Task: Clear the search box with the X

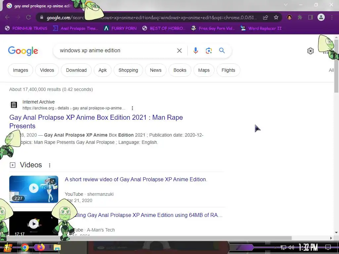Action: click(x=179, y=51)
